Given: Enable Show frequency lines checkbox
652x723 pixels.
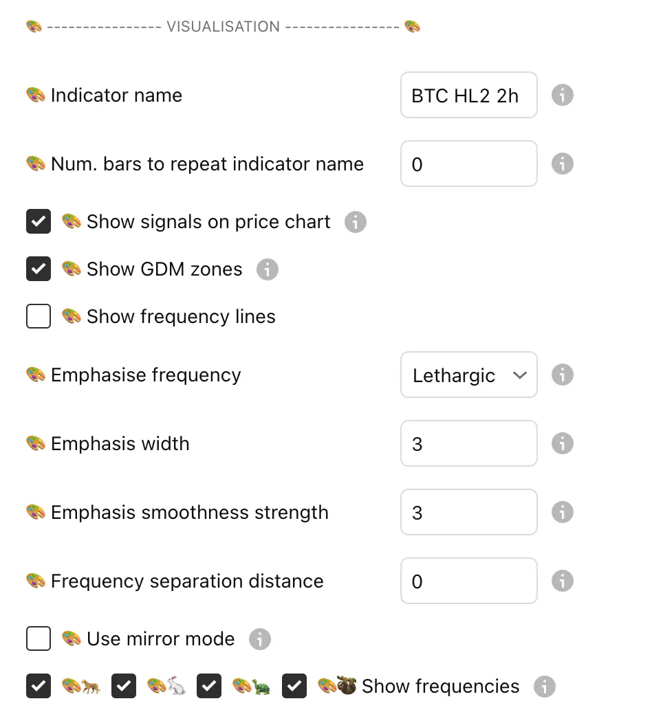Looking at the screenshot, I should tap(39, 317).
